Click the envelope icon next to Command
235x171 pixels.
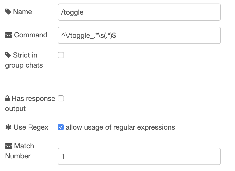(x=8, y=34)
